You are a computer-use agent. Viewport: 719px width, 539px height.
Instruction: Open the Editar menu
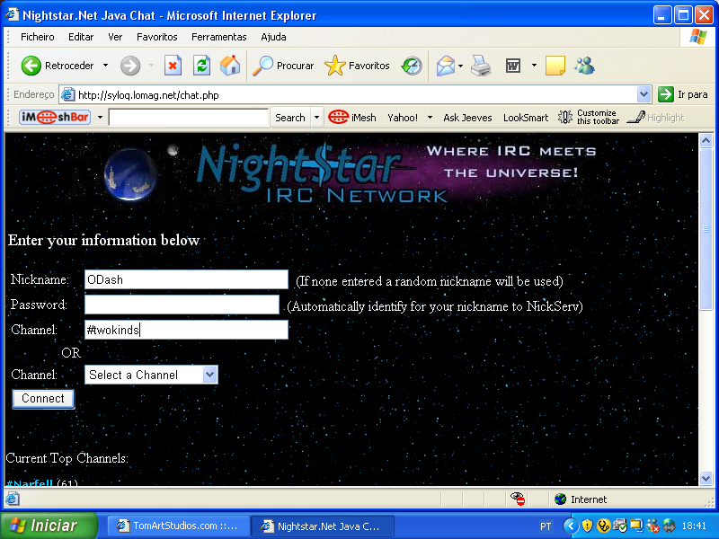(x=81, y=37)
